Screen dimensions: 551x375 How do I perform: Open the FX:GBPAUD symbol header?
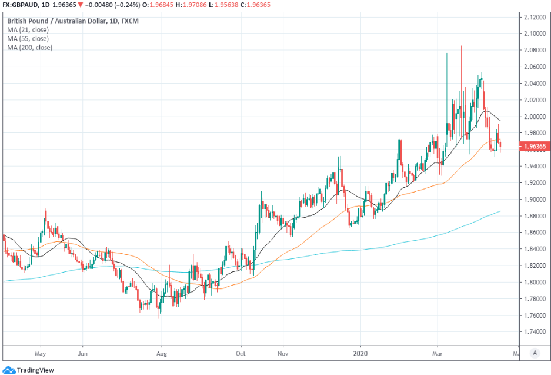click(24, 5)
